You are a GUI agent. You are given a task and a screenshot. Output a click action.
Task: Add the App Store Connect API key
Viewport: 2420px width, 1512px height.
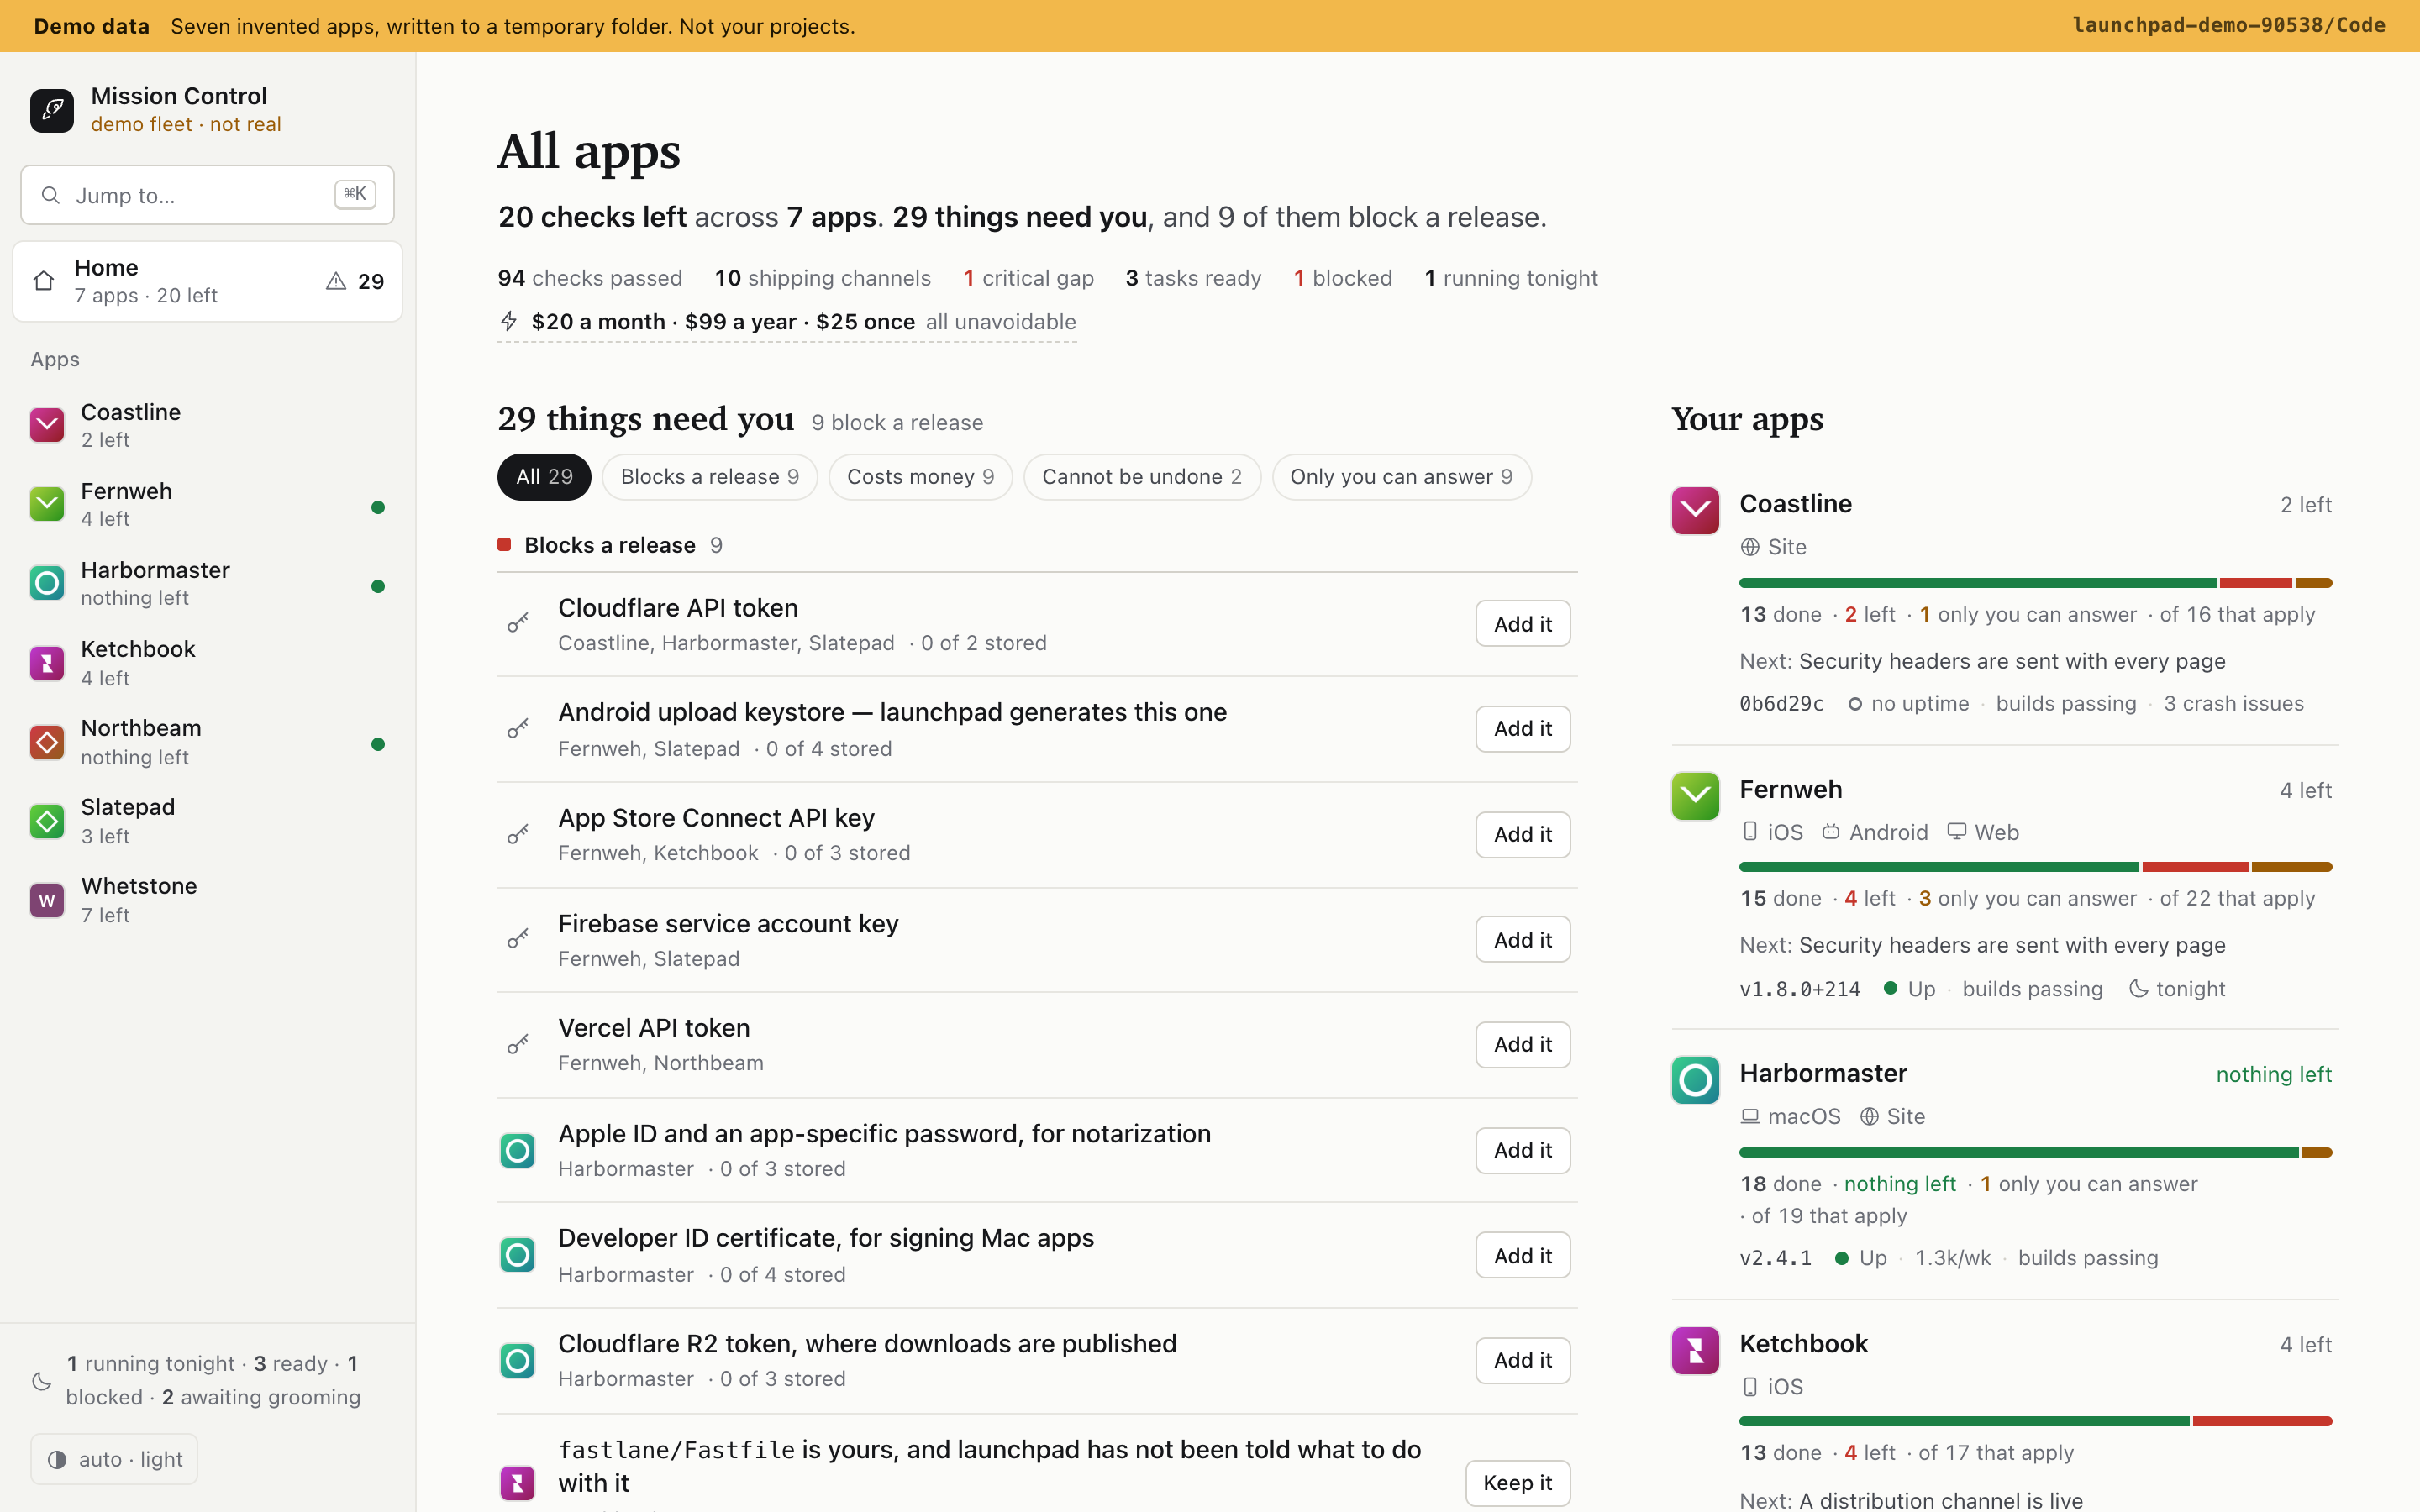pos(1522,834)
